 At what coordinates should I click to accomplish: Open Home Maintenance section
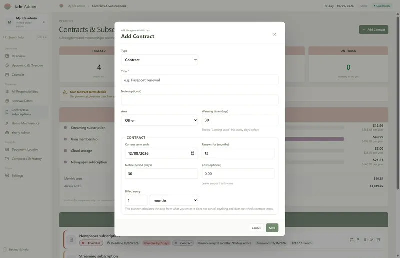pos(25,123)
